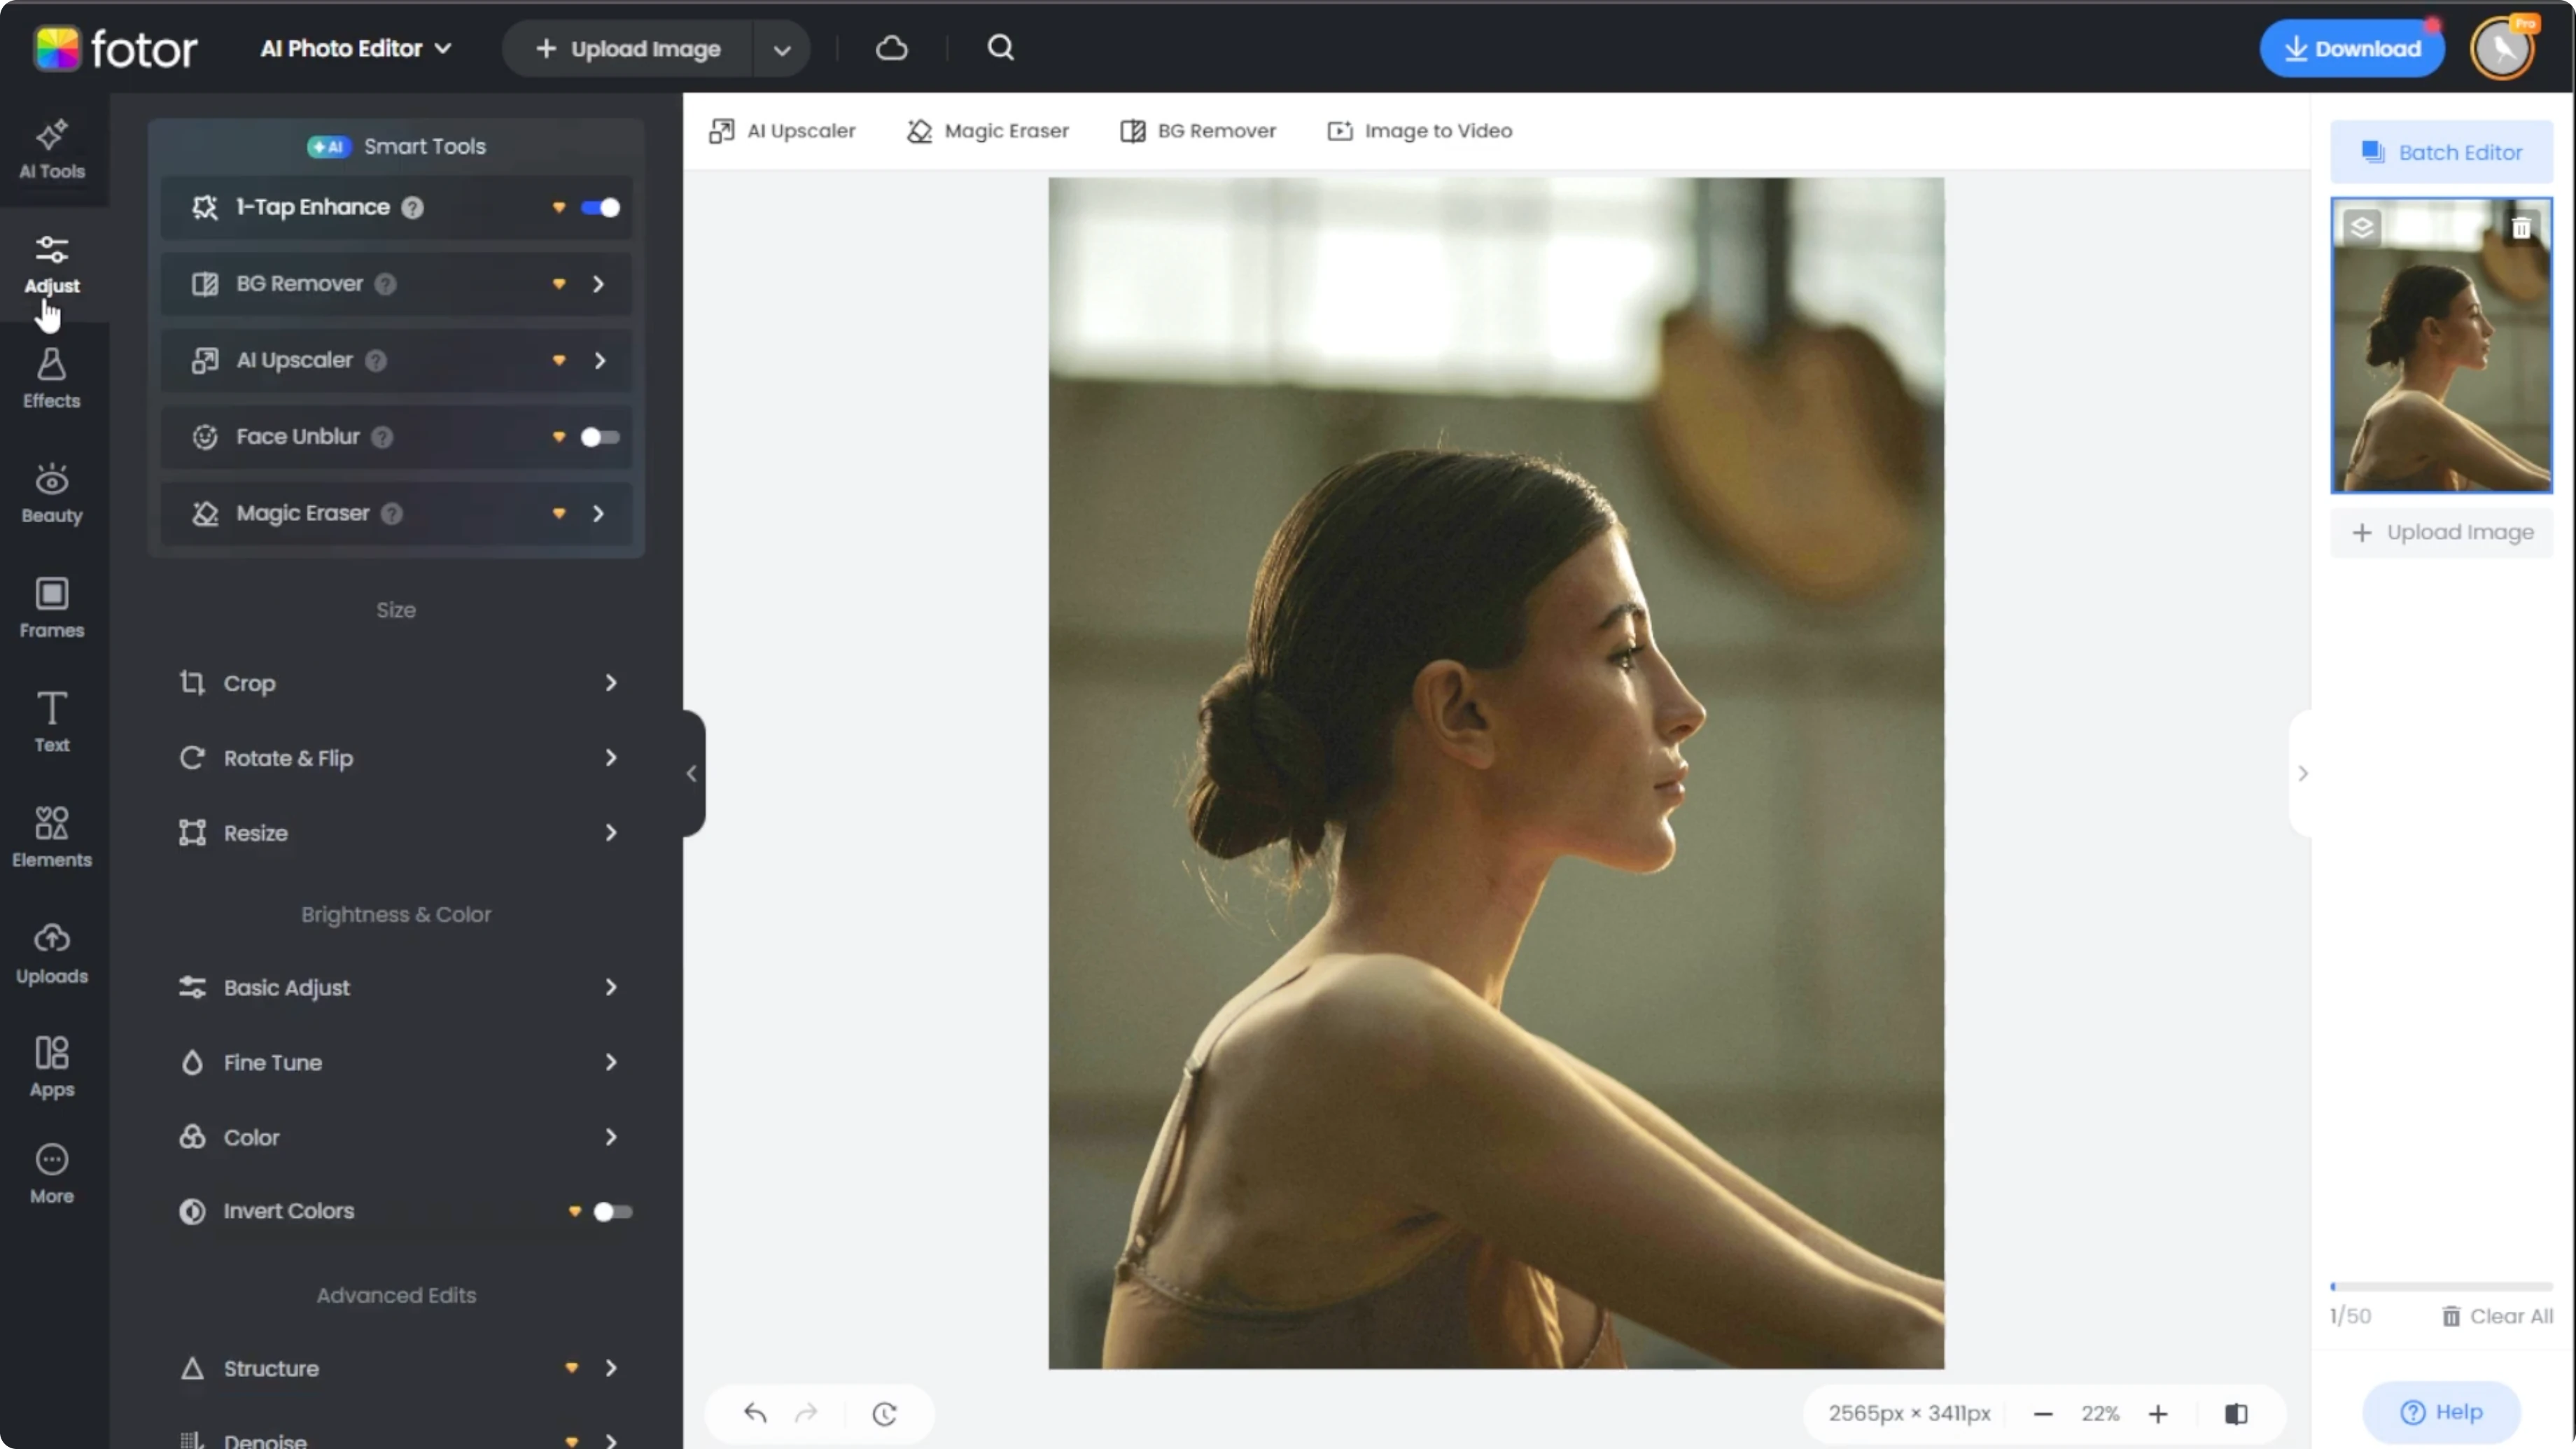
Task: Delete the thumbnail with the trash icon
Action: coord(2522,228)
